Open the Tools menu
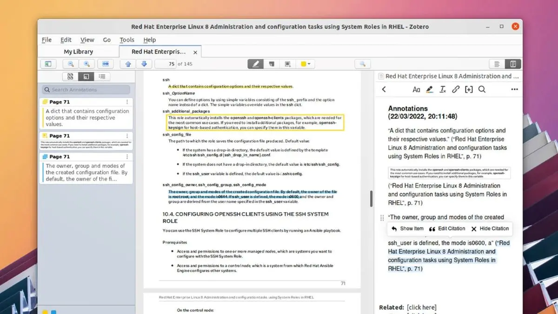This screenshot has height=314, width=558. (126, 40)
